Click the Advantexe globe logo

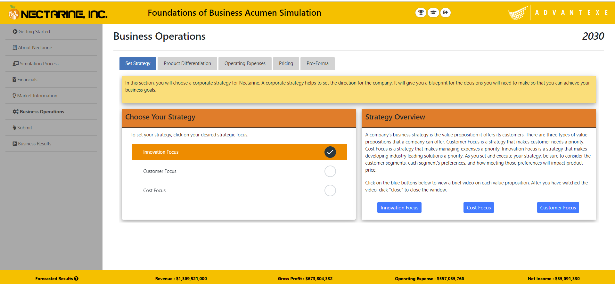click(x=518, y=13)
